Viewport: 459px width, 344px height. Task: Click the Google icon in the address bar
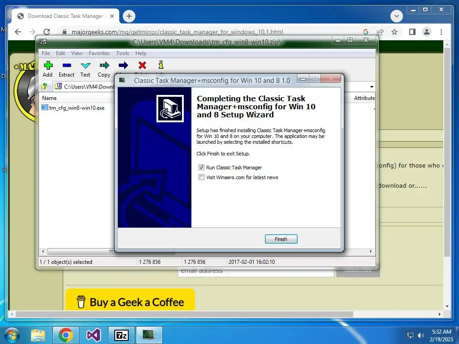point(365,32)
